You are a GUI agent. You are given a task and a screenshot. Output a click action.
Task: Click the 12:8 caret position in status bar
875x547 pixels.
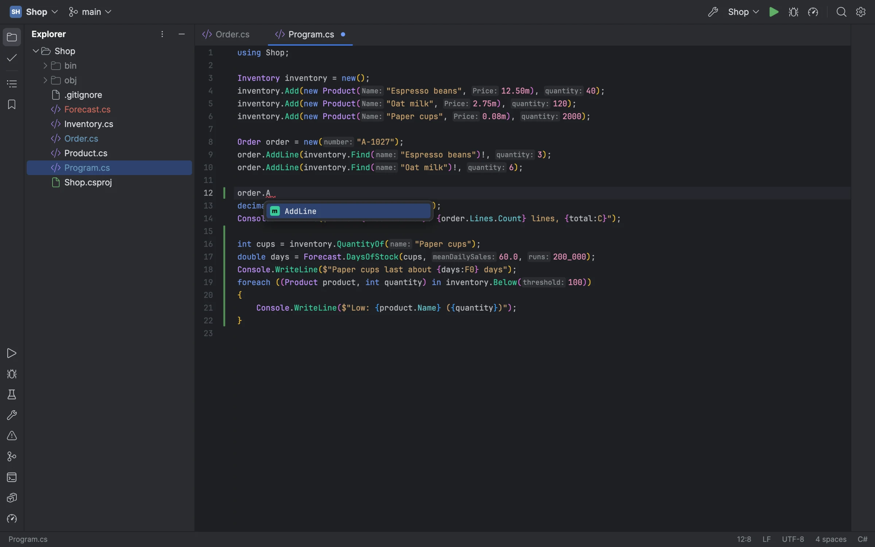click(744, 539)
